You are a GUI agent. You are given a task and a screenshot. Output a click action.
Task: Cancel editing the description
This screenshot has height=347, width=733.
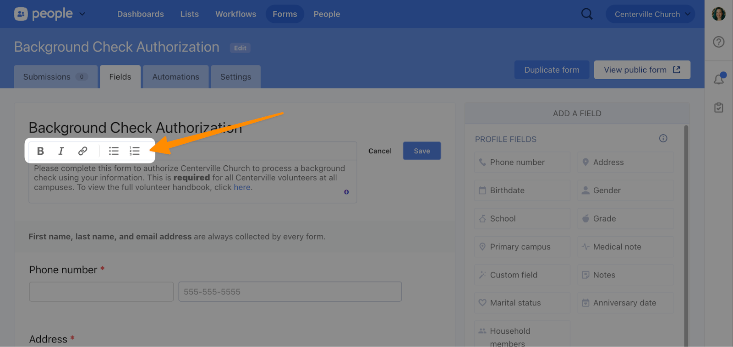380,151
